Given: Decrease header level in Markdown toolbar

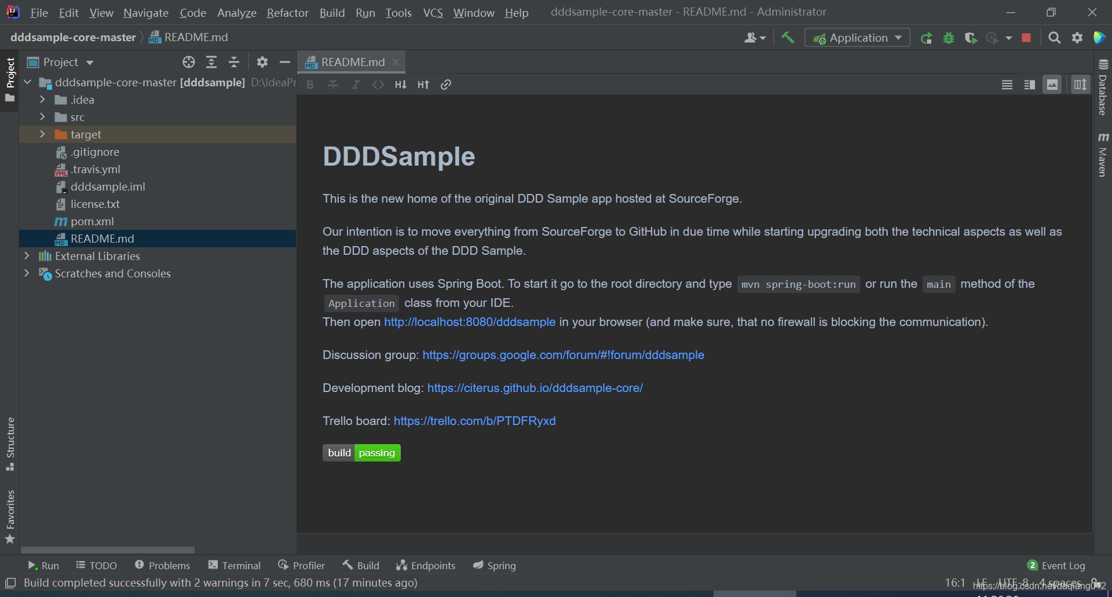Looking at the screenshot, I should pyautogui.click(x=401, y=85).
